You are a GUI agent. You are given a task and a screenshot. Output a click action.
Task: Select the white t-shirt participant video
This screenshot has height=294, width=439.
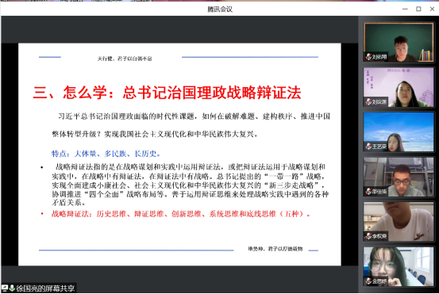click(x=399, y=222)
